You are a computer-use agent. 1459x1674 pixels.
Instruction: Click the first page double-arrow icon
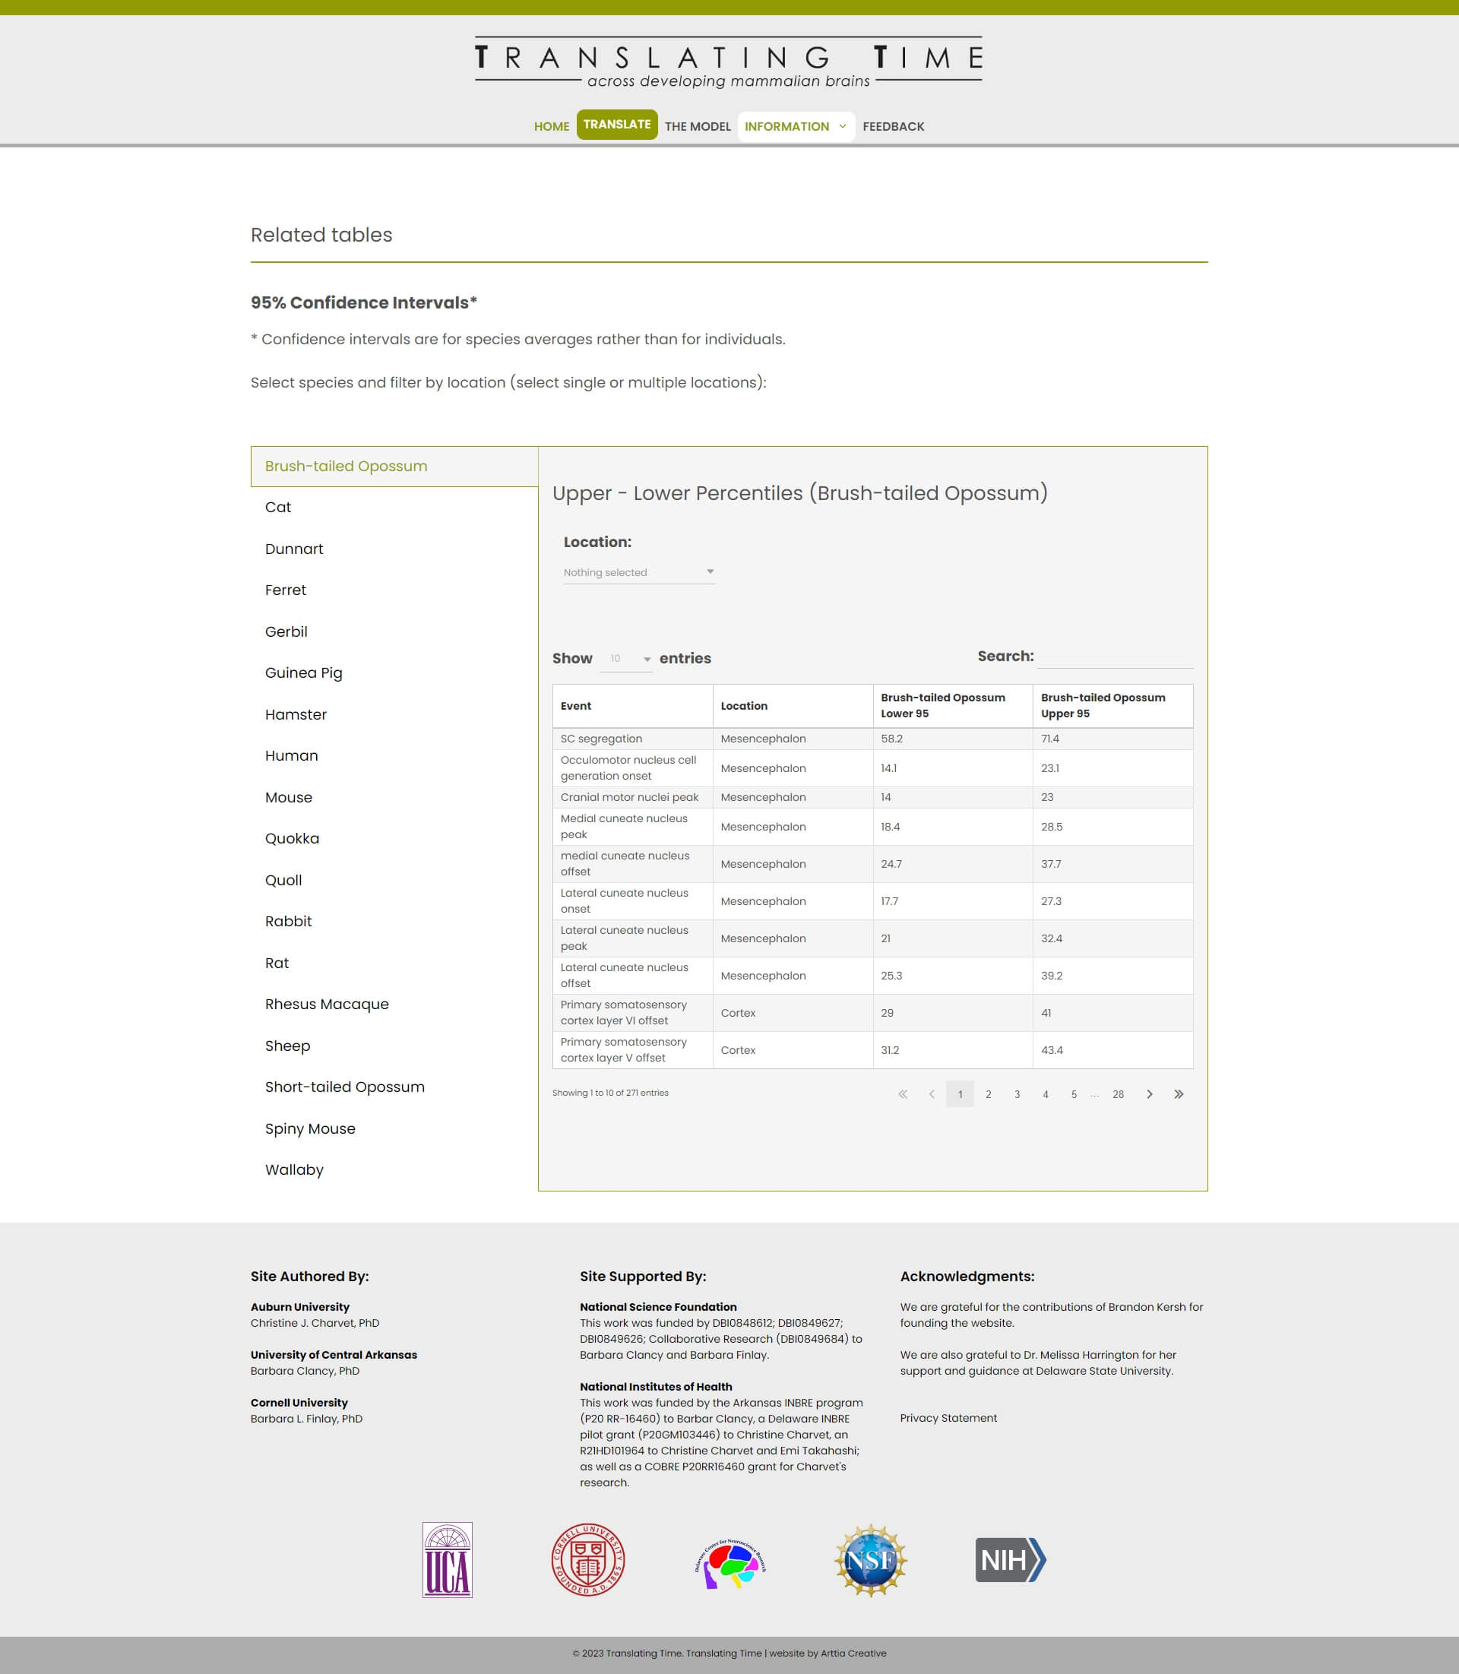(x=902, y=1093)
